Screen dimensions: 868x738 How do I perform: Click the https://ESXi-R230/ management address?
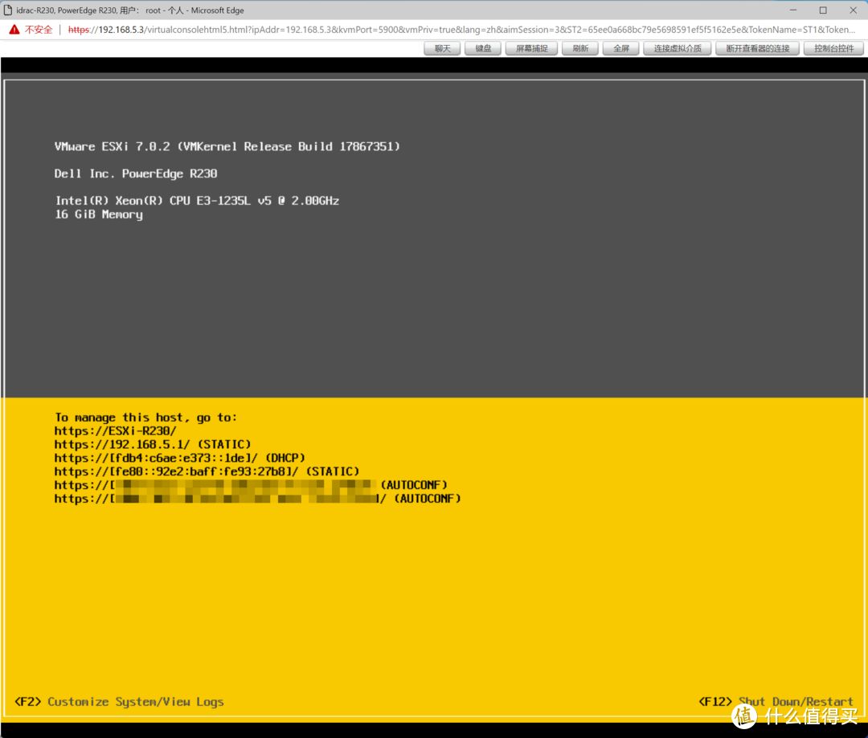click(115, 431)
